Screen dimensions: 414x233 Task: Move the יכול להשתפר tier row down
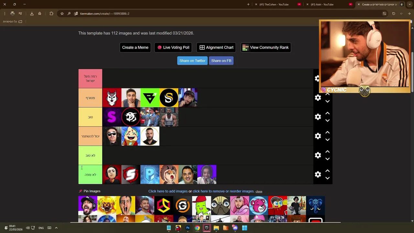[x=327, y=139]
